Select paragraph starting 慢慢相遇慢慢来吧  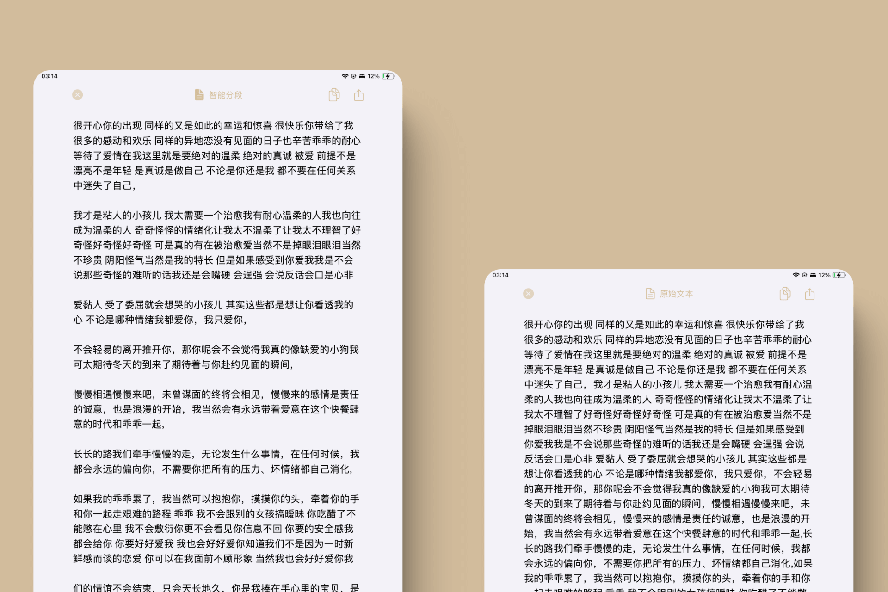216,409
